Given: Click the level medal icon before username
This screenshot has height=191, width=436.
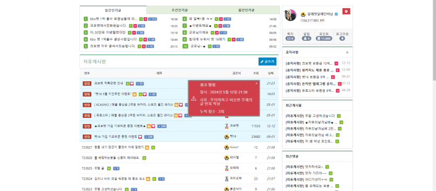Looking at the screenshot, I should coord(303,14).
